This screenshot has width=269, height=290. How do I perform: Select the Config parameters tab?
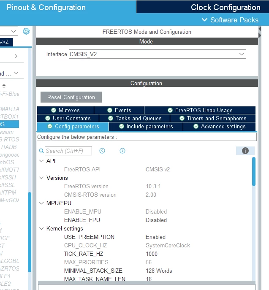[x=73, y=127]
